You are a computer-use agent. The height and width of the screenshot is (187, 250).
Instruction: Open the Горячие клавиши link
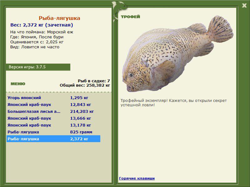(x=137, y=178)
